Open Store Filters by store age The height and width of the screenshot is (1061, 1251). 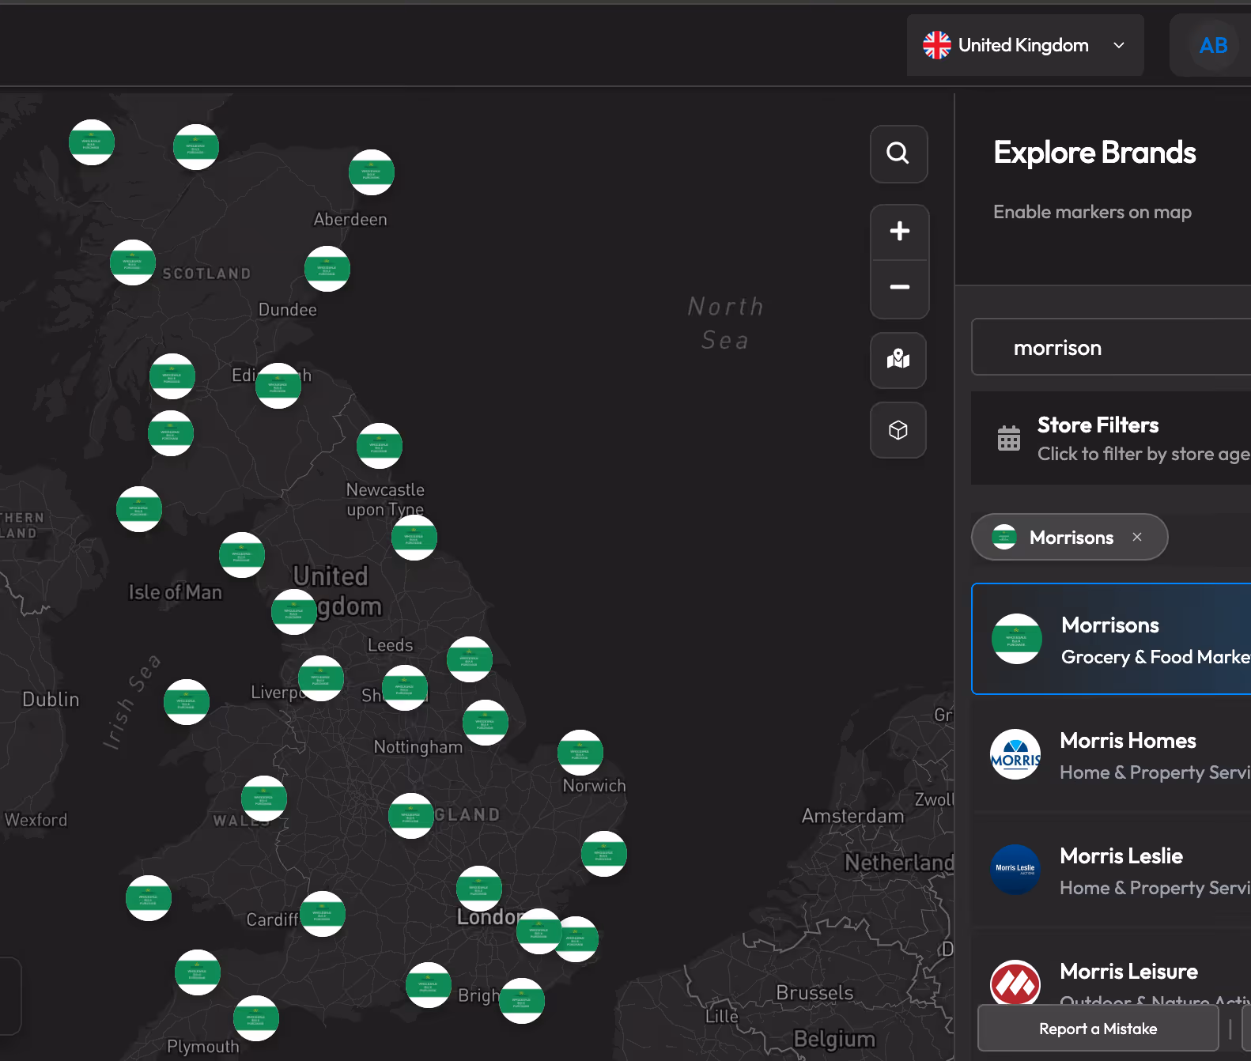(1111, 438)
